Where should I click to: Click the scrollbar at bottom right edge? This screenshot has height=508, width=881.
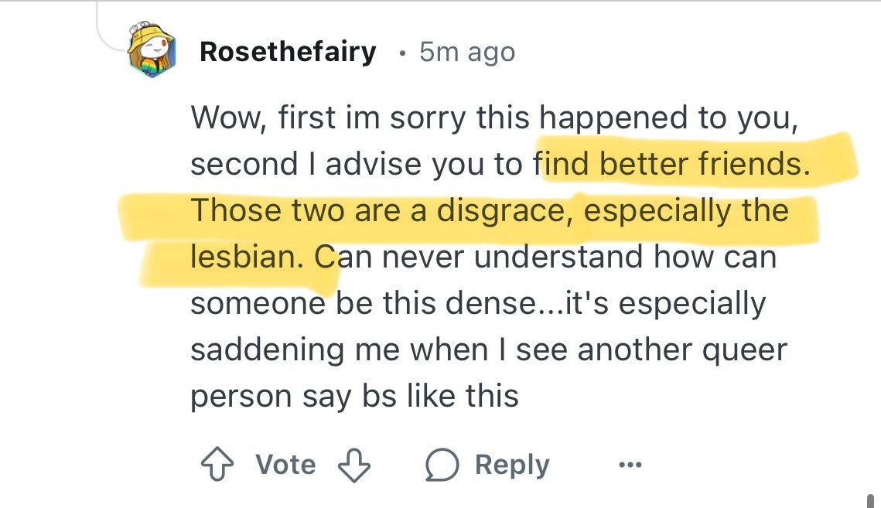(870, 499)
